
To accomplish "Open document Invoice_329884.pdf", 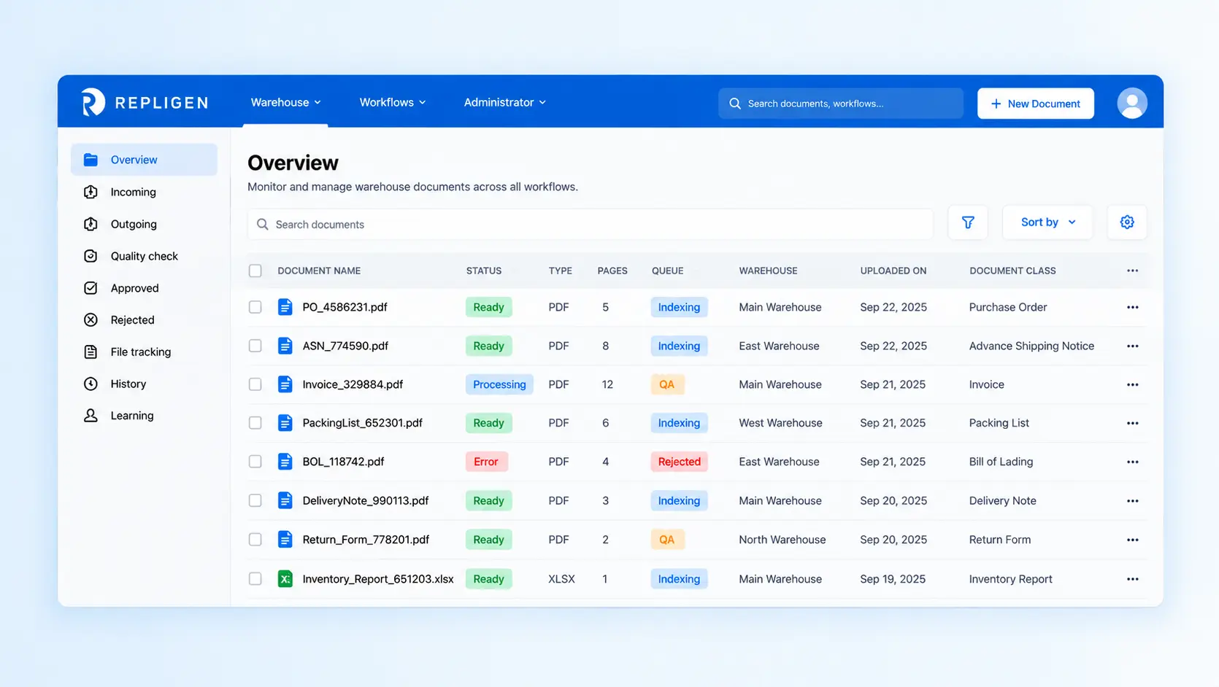I will [353, 384].
